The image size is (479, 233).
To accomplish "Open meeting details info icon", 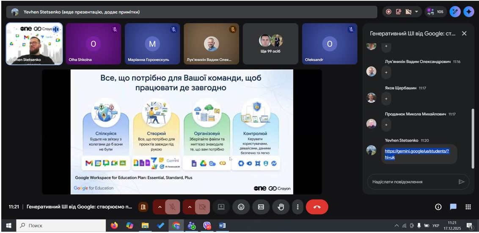I will pyautogui.click(x=438, y=207).
